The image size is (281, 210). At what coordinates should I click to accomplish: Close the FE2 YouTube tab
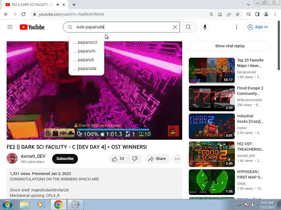pos(64,5)
